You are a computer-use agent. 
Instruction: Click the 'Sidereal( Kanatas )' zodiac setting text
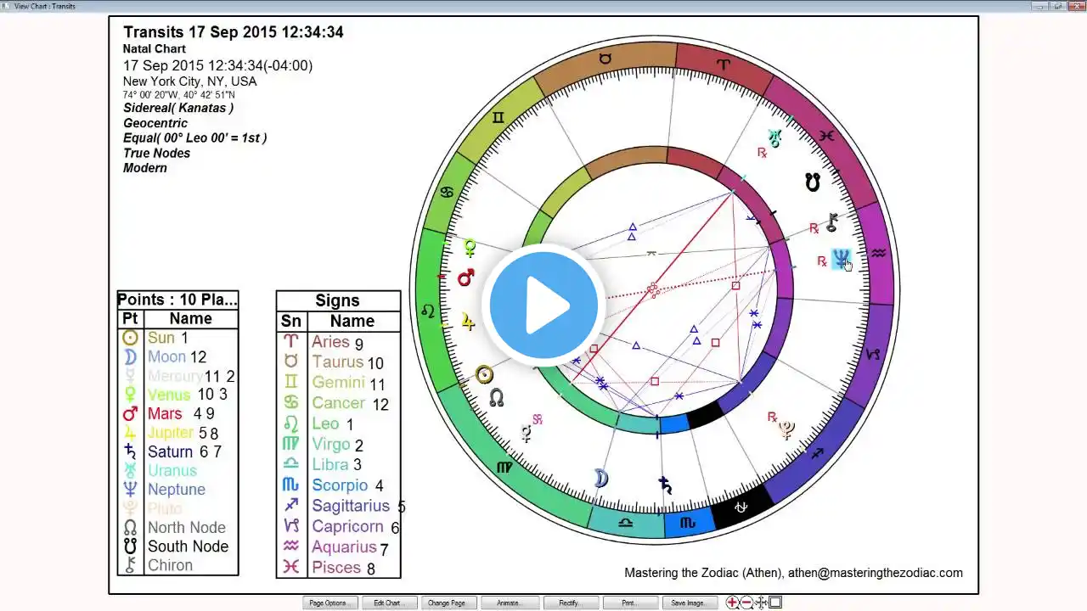178,108
